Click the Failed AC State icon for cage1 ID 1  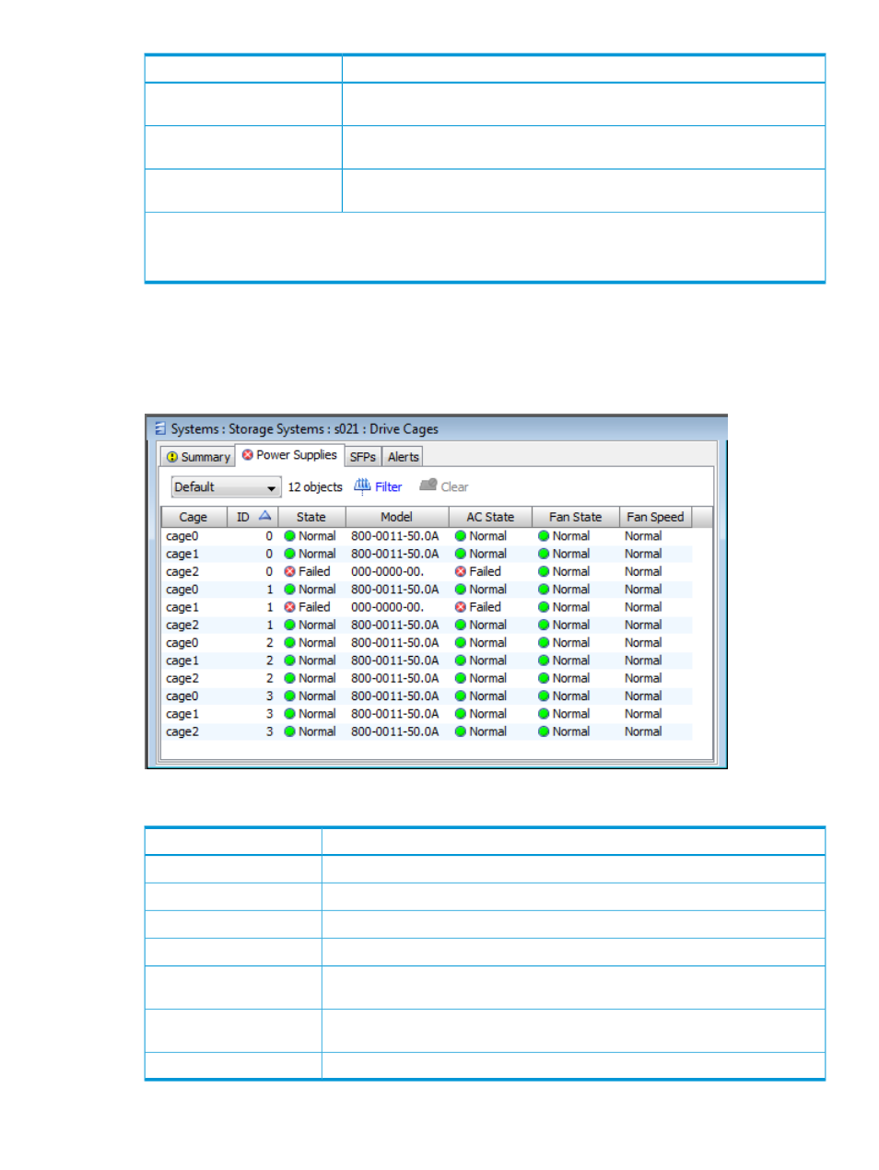[x=461, y=607]
